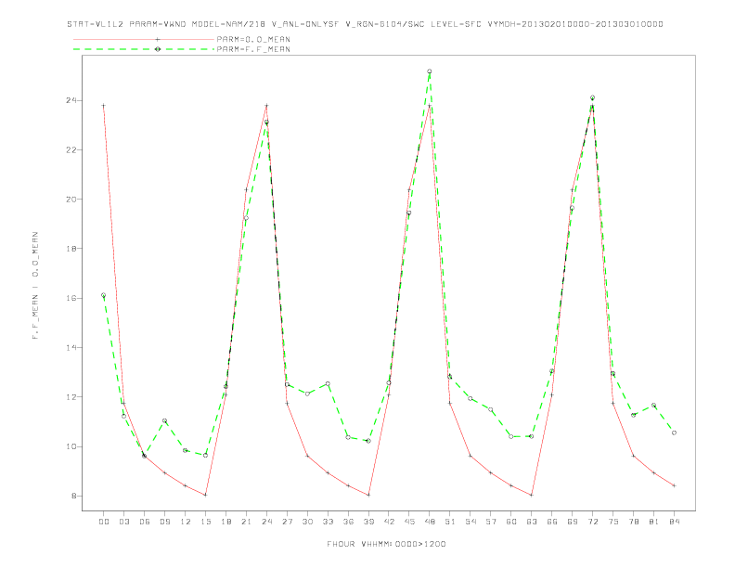Viewport: 735px width, 568px height.
Task: Click red observed plus marker at hour 00
Action: tap(104, 106)
